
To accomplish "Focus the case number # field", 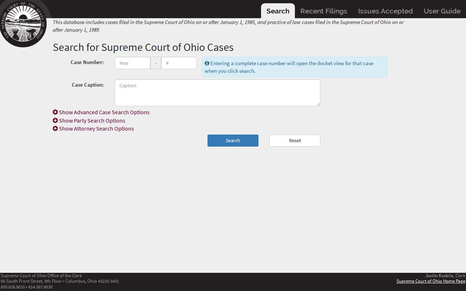I will click(179, 63).
